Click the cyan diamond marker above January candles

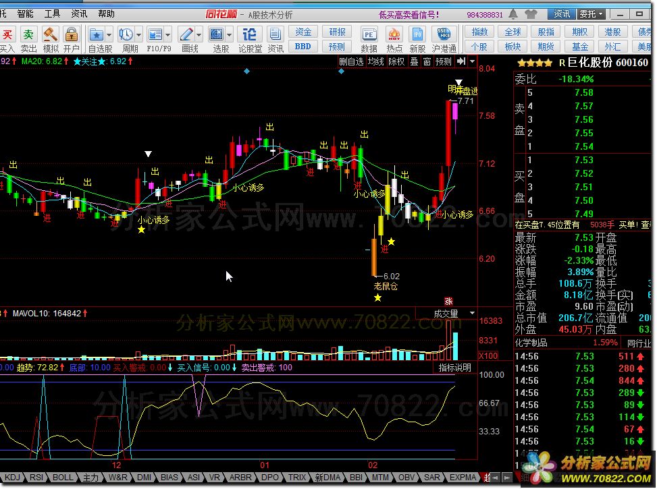[x=246, y=71]
